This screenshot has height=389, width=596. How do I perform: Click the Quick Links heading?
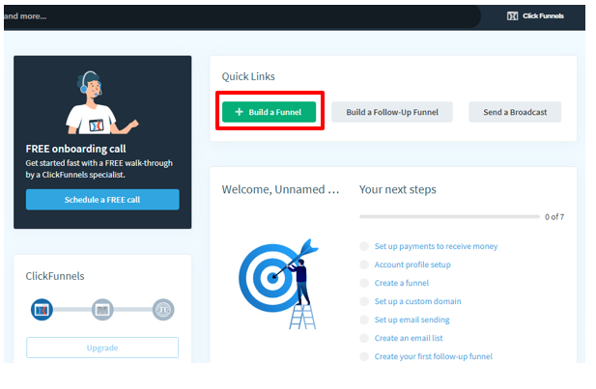pyautogui.click(x=248, y=76)
